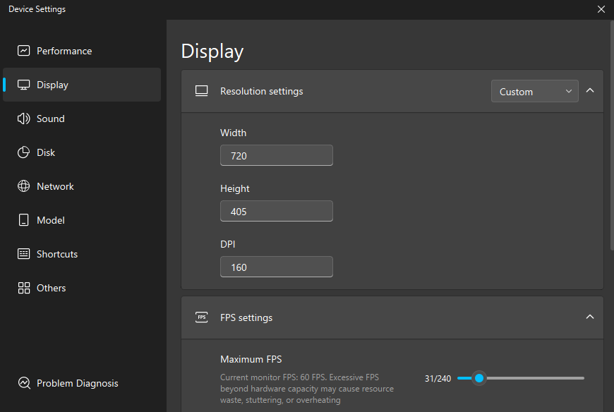The height and width of the screenshot is (412, 614).
Task: Click the 31/240 FPS value text
Action: pos(438,378)
